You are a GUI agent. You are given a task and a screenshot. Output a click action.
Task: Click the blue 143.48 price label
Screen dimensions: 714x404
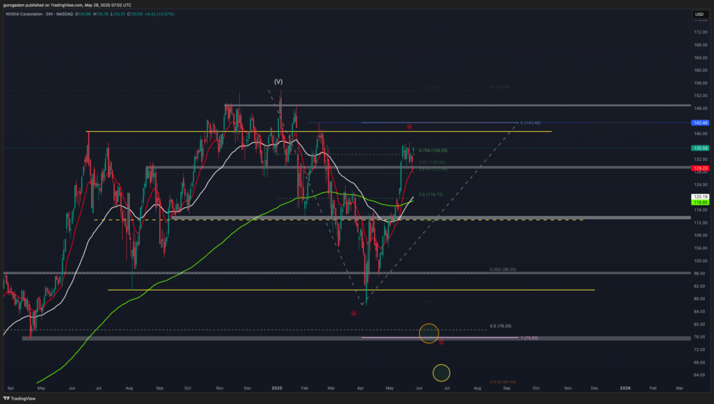pyautogui.click(x=700, y=123)
